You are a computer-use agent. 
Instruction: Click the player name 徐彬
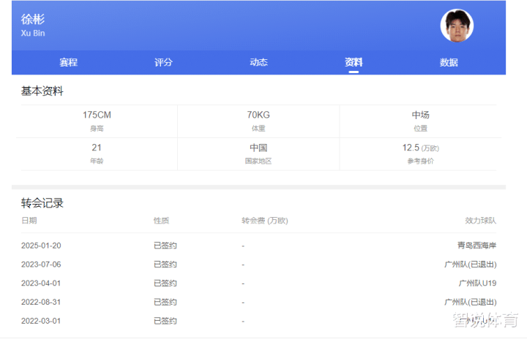[33, 19]
